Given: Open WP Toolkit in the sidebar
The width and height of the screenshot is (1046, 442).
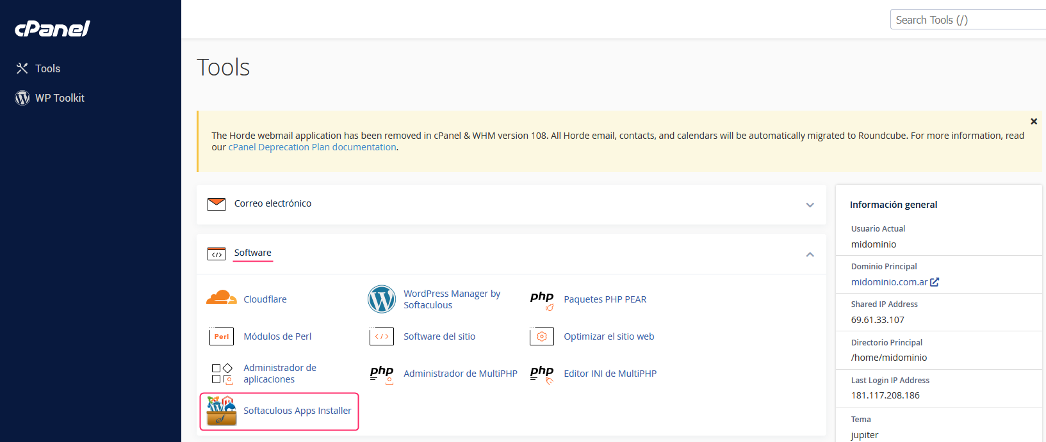Looking at the screenshot, I should point(60,98).
